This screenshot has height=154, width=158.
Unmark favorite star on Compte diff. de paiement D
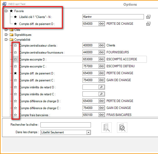[15, 73]
